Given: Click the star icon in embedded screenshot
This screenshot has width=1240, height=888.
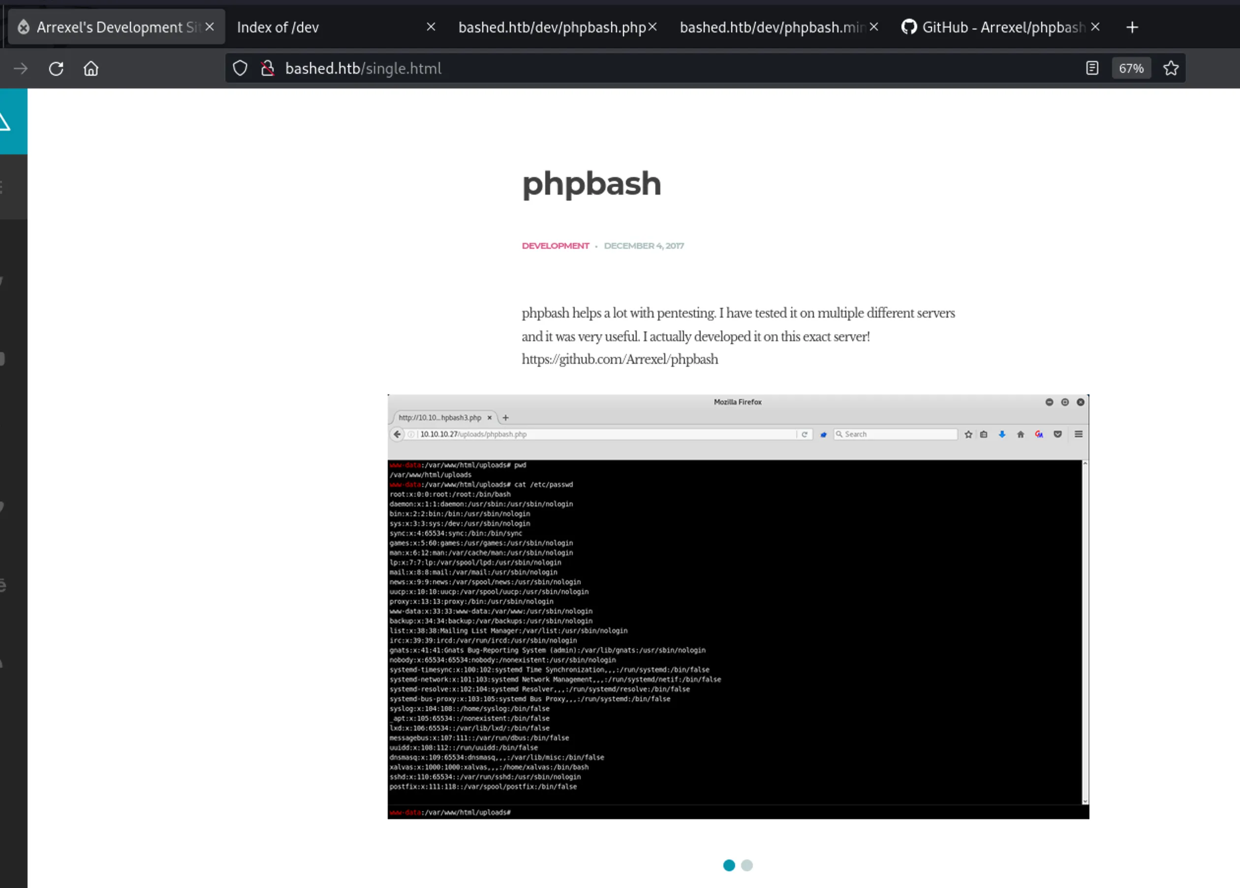Looking at the screenshot, I should click(968, 435).
